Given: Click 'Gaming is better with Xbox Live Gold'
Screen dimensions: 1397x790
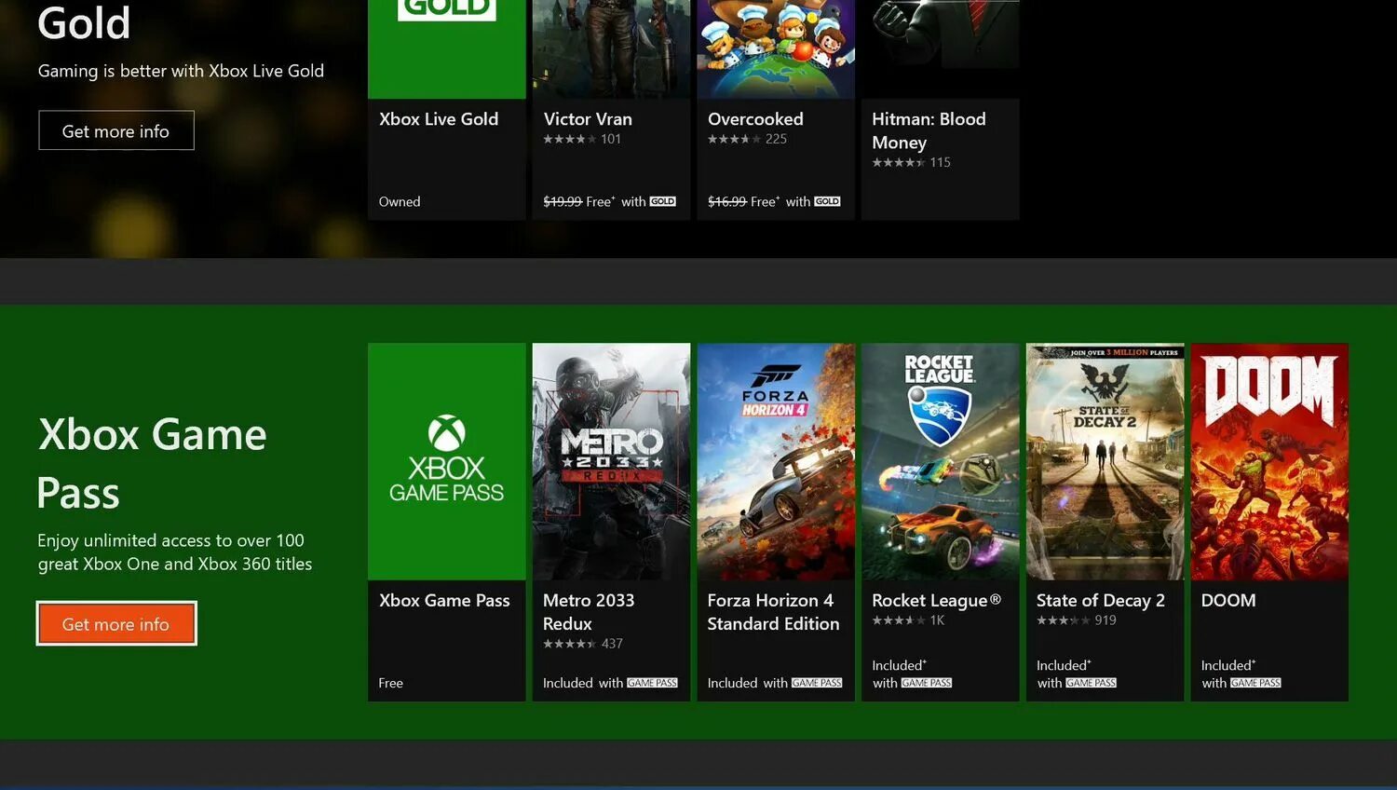Looking at the screenshot, I should point(181,71).
